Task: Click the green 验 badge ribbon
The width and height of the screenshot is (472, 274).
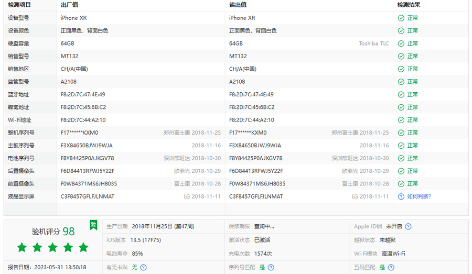Action: 93,225
